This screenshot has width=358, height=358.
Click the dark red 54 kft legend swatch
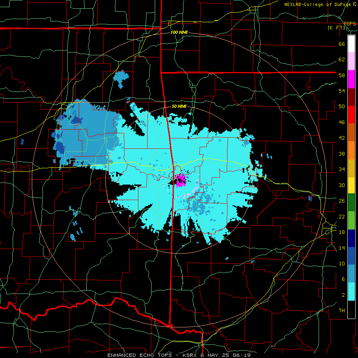(351, 97)
